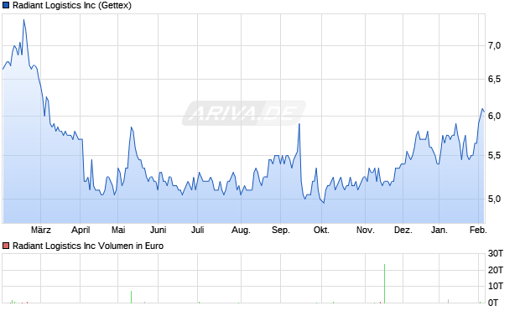Image resolution: width=520 pixels, height=311 pixels.
Task: Click the 5,0 price axis value
Action: pyautogui.click(x=494, y=199)
